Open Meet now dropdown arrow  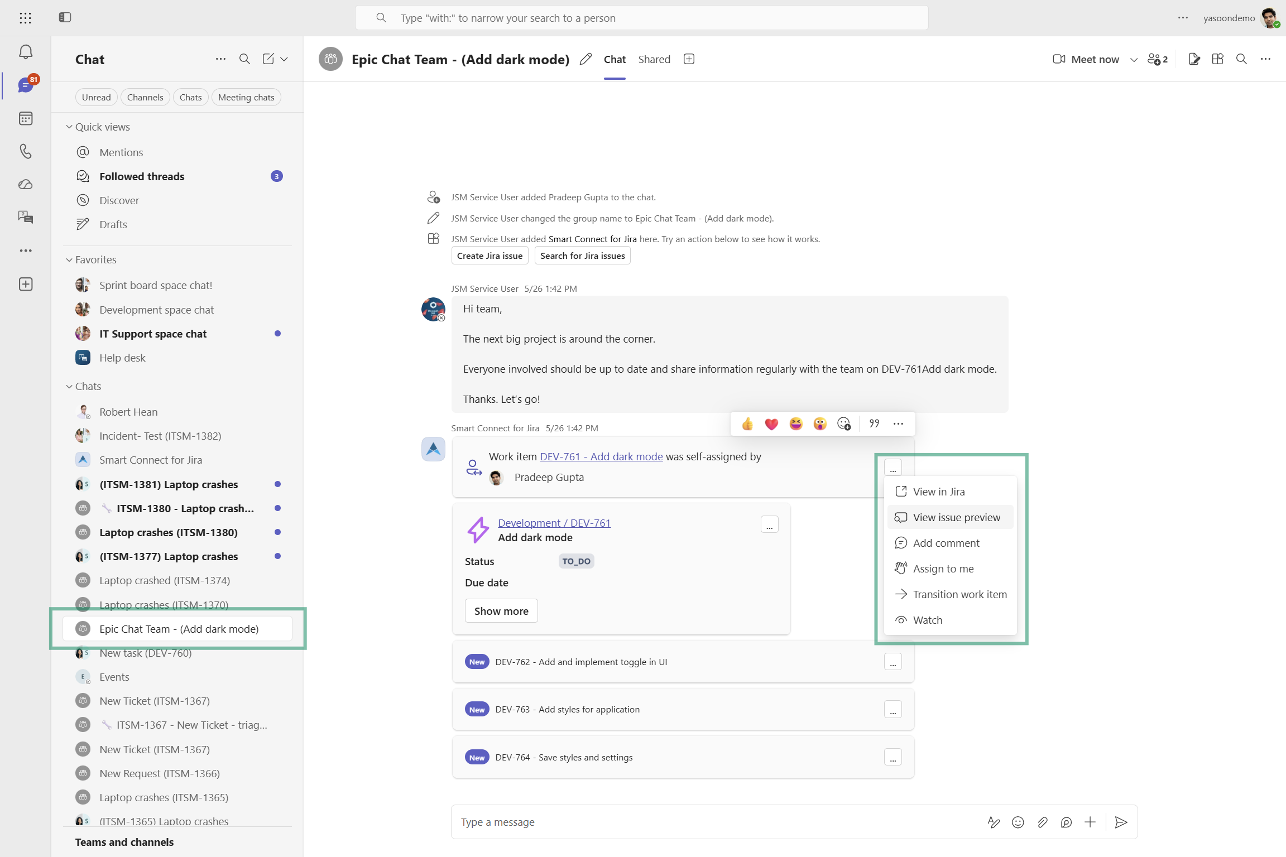(1134, 60)
